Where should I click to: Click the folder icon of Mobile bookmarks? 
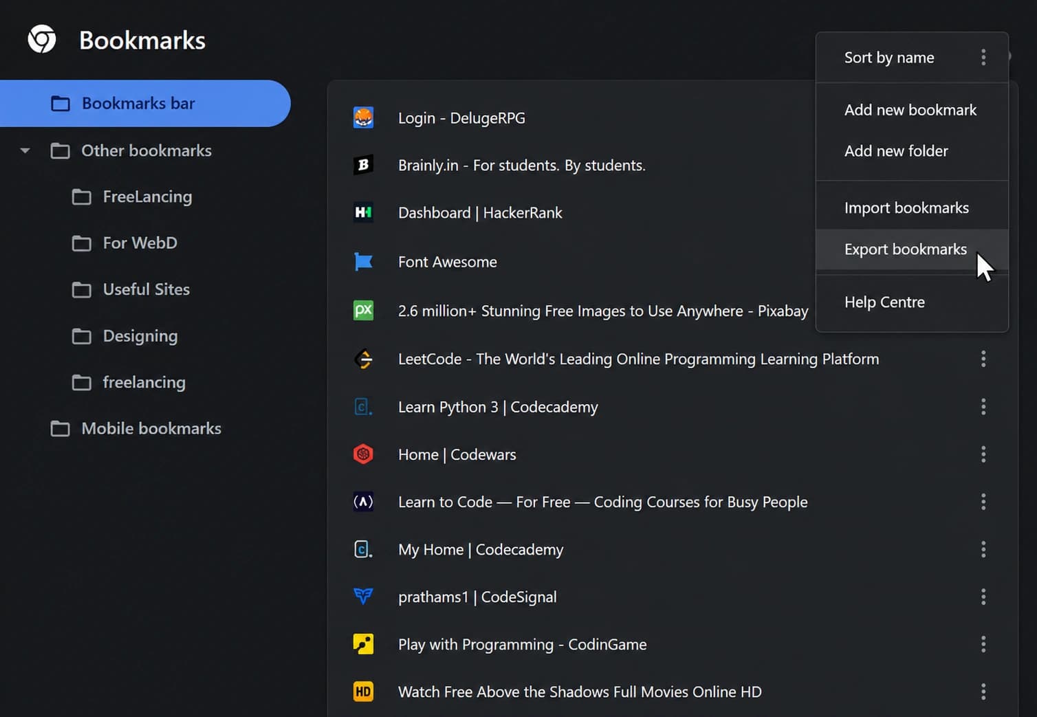click(x=61, y=428)
